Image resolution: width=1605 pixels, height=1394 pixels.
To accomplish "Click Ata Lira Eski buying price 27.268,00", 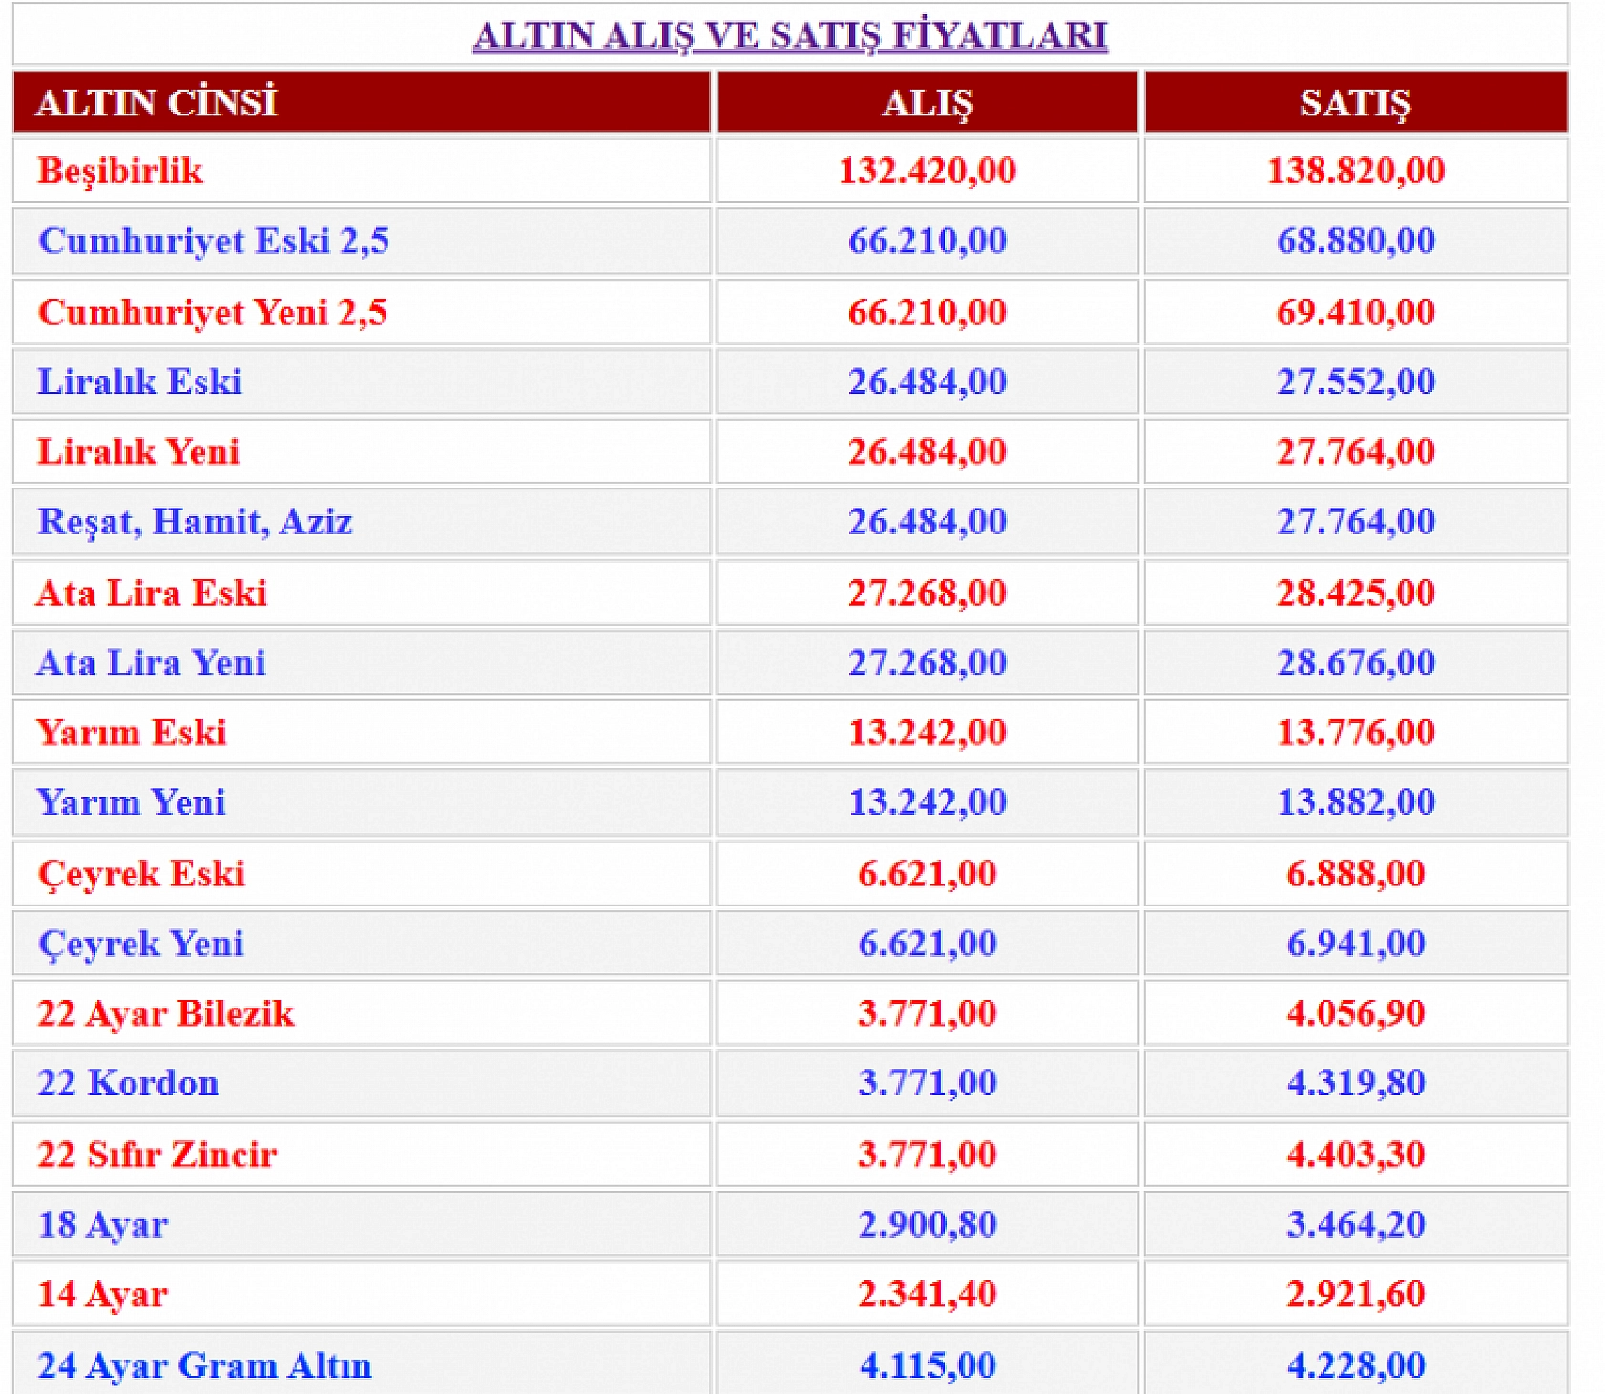I will pyautogui.click(x=927, y=593).
